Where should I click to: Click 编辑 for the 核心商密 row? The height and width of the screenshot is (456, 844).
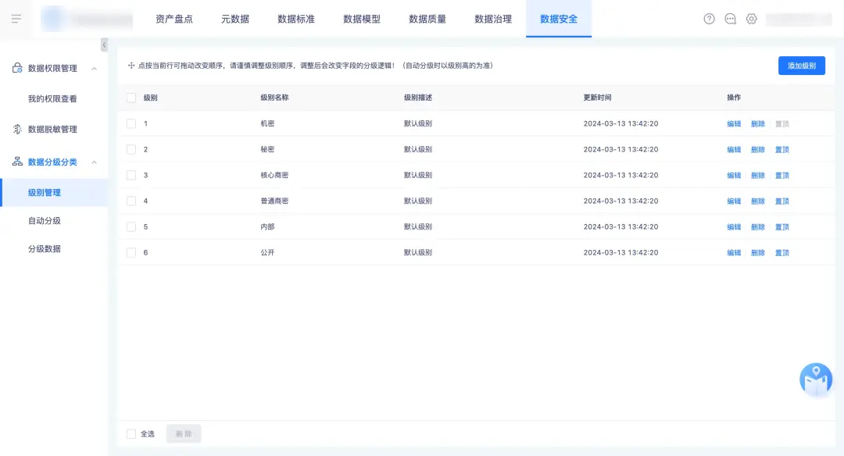pos(734,176)
